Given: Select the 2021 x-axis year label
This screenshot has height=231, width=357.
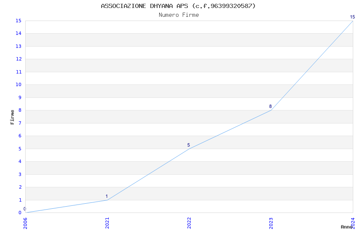Looking at the screenshot, I should 107,223.
